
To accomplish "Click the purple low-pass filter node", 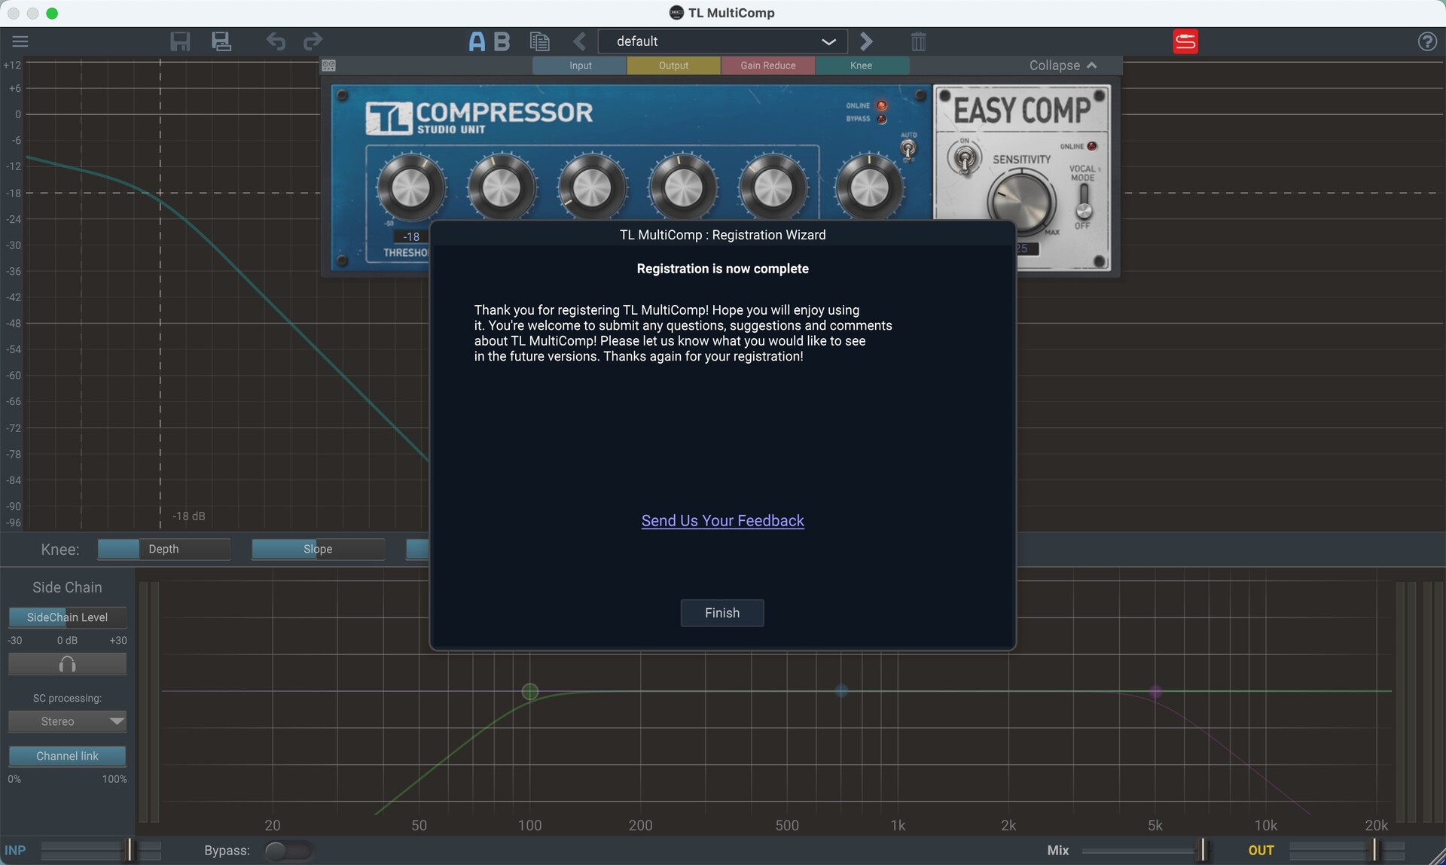I will pyautogui.click(x=1155, y=691).
